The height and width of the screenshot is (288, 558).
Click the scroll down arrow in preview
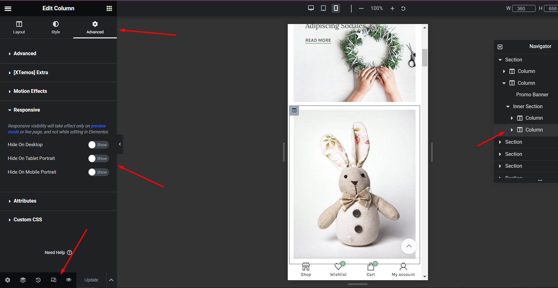(x=425, y=276)
